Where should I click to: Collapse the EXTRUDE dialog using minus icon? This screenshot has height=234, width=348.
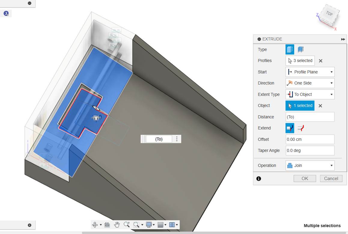[259, 39]
